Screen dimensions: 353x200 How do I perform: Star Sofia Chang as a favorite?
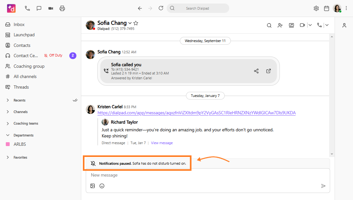click(136, 23)
